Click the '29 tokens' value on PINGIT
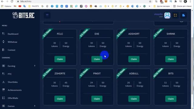 pos(92,84)
